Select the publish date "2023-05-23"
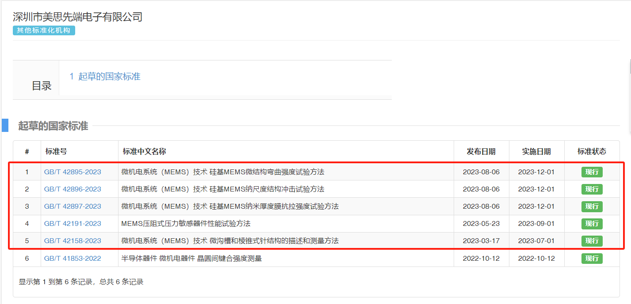 click(x=481, y=224)
